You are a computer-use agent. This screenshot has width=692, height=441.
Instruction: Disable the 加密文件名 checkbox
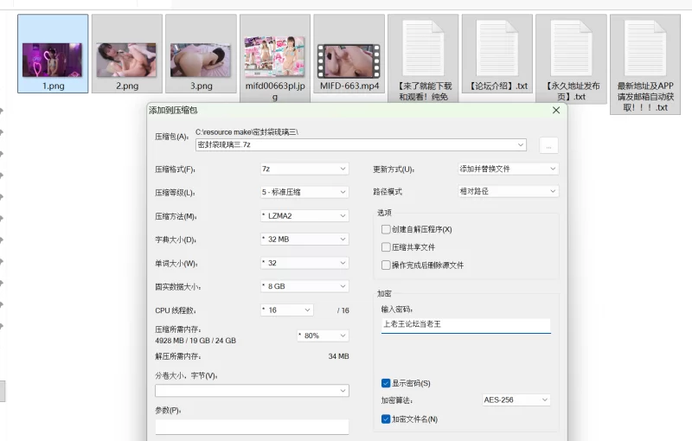(386, 419)
